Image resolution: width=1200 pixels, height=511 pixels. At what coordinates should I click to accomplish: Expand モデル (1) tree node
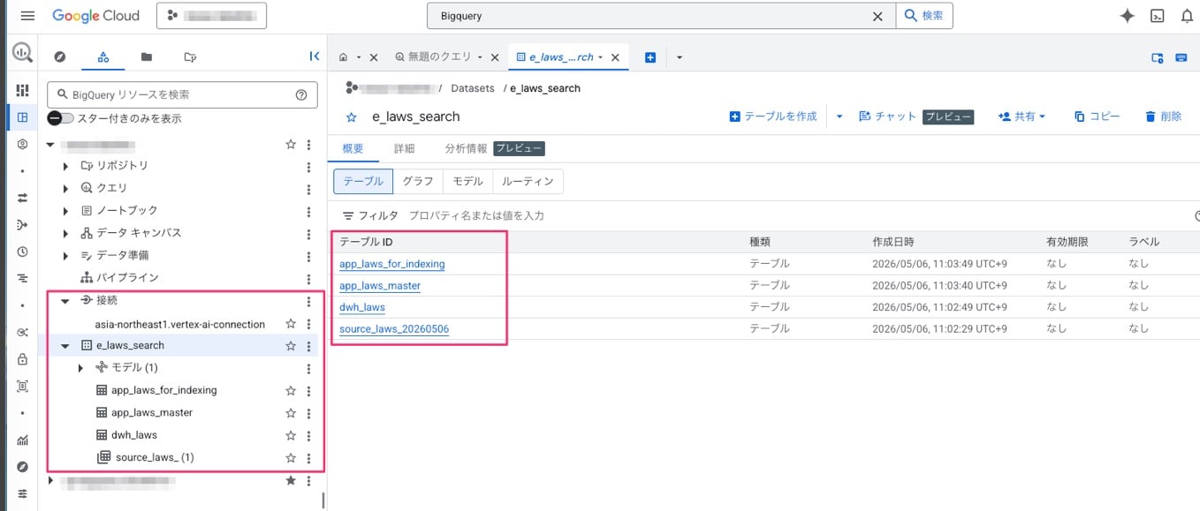(x=81, y=368)
